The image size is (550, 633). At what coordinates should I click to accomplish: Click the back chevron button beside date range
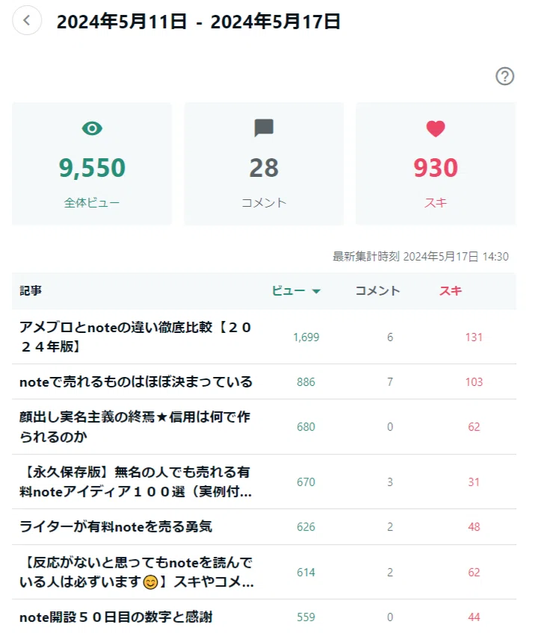pyautogui.click(x=27, y=20)
